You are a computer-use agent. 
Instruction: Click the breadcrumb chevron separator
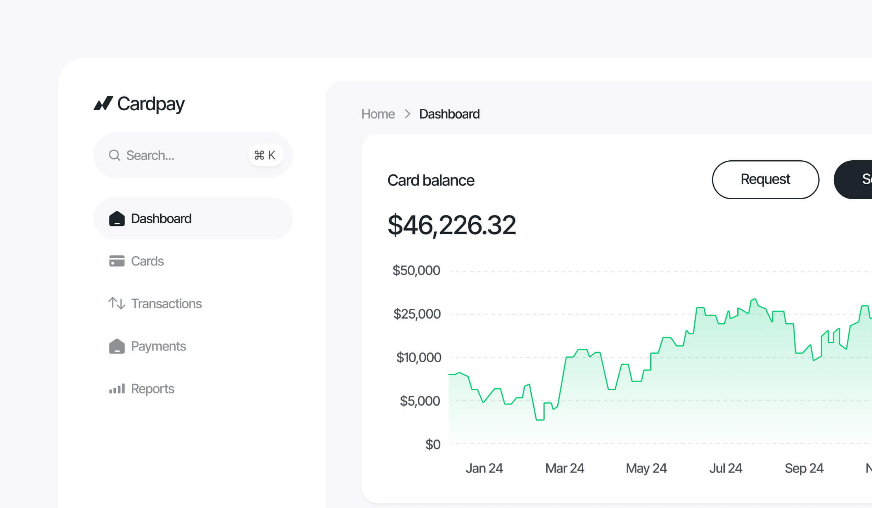(x=408, y=114)
